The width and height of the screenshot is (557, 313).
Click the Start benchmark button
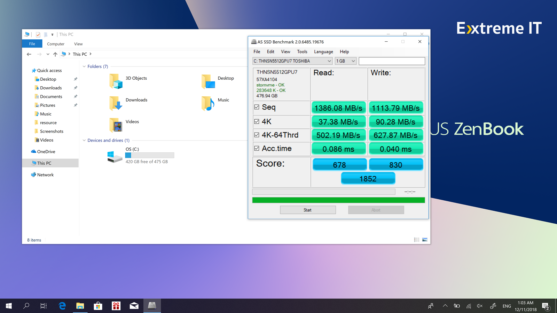[308, 210]
